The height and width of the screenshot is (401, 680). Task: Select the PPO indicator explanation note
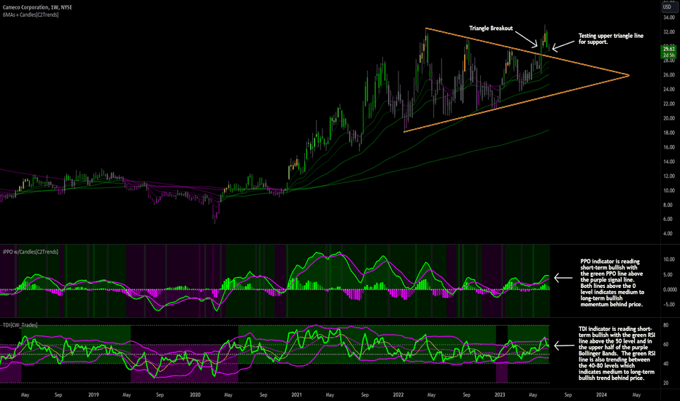(x=612, y=283)
